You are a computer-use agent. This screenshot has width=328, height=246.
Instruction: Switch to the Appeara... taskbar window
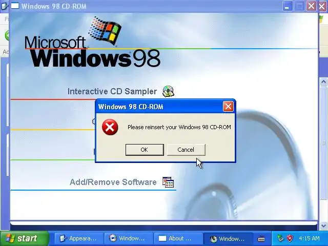point(78,238)
